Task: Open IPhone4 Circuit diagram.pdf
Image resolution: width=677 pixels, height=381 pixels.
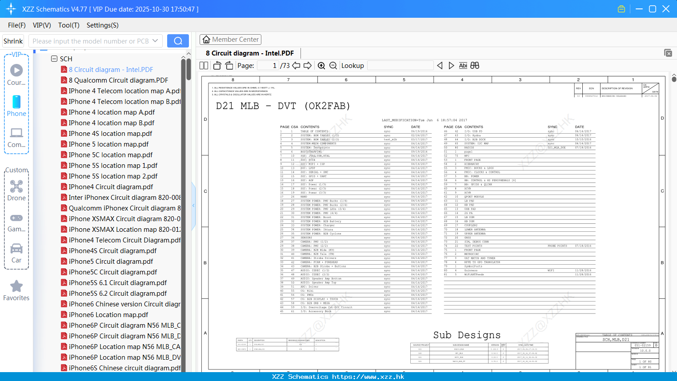Action: 111,187
